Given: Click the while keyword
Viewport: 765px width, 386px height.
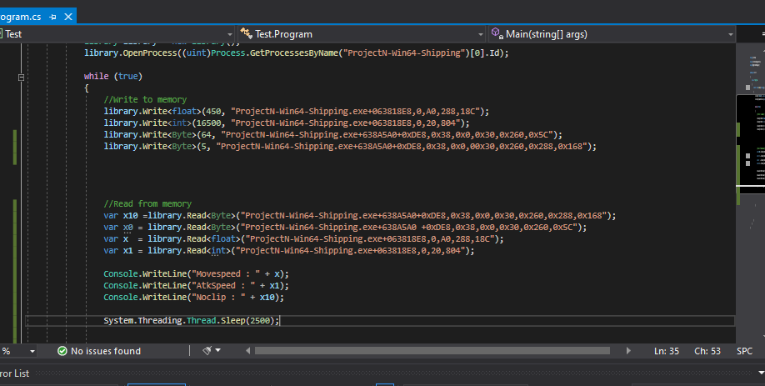Looking at the screenshot, I should tap(96, 76).
